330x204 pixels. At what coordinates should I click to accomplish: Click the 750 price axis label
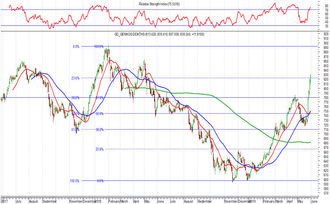[326, 111]
